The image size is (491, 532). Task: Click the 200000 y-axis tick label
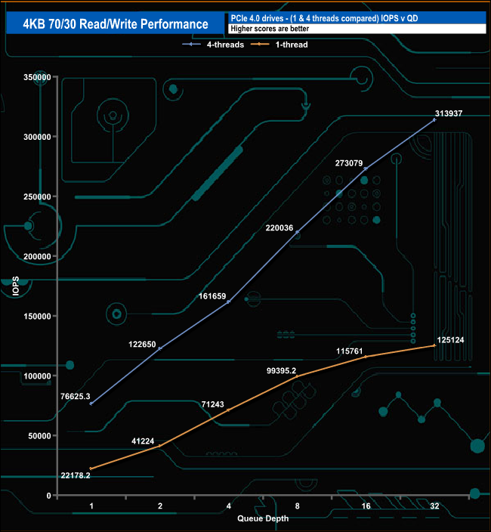point(37,256)
